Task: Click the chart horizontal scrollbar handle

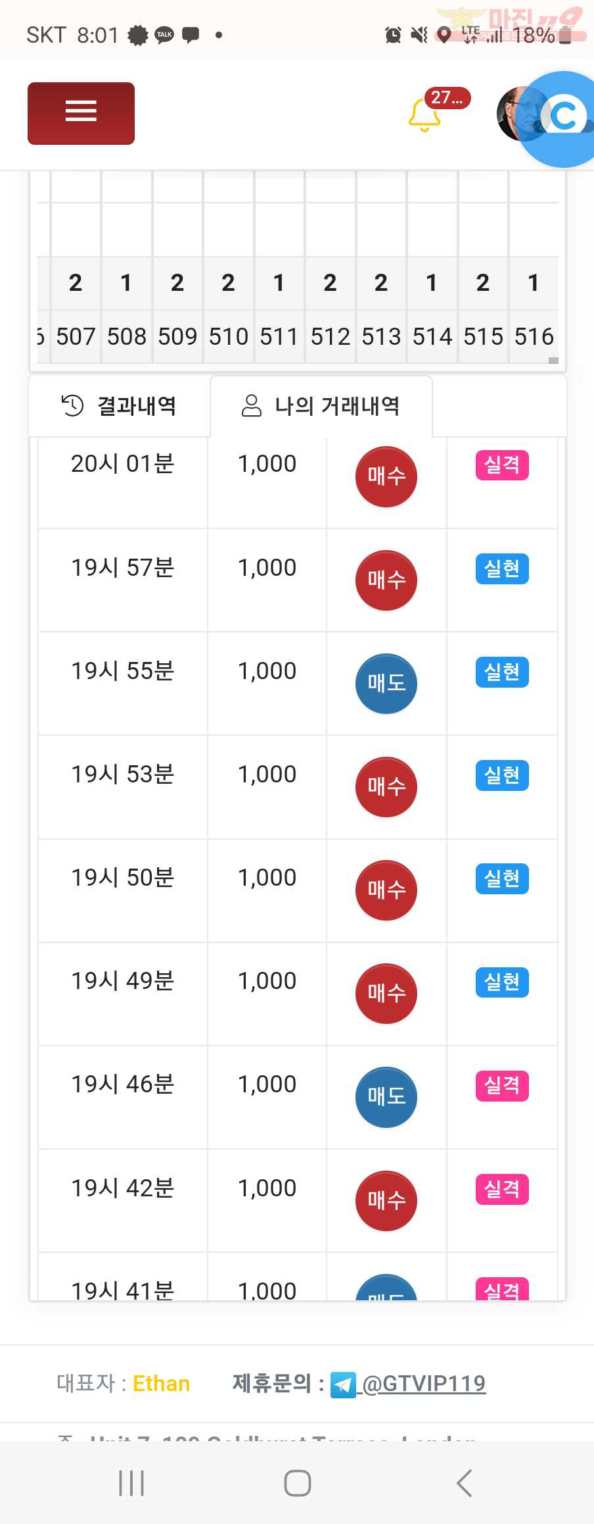Action: tap(553, 361)
